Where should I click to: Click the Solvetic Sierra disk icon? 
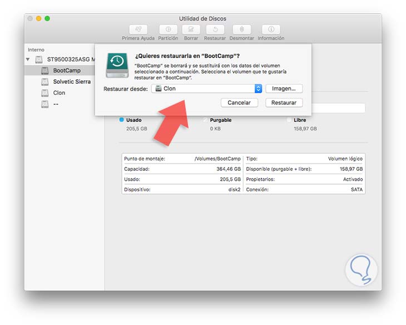[x=45, y=82]
